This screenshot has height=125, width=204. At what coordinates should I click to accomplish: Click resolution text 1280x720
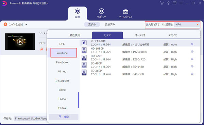click(x=139, y=59)
